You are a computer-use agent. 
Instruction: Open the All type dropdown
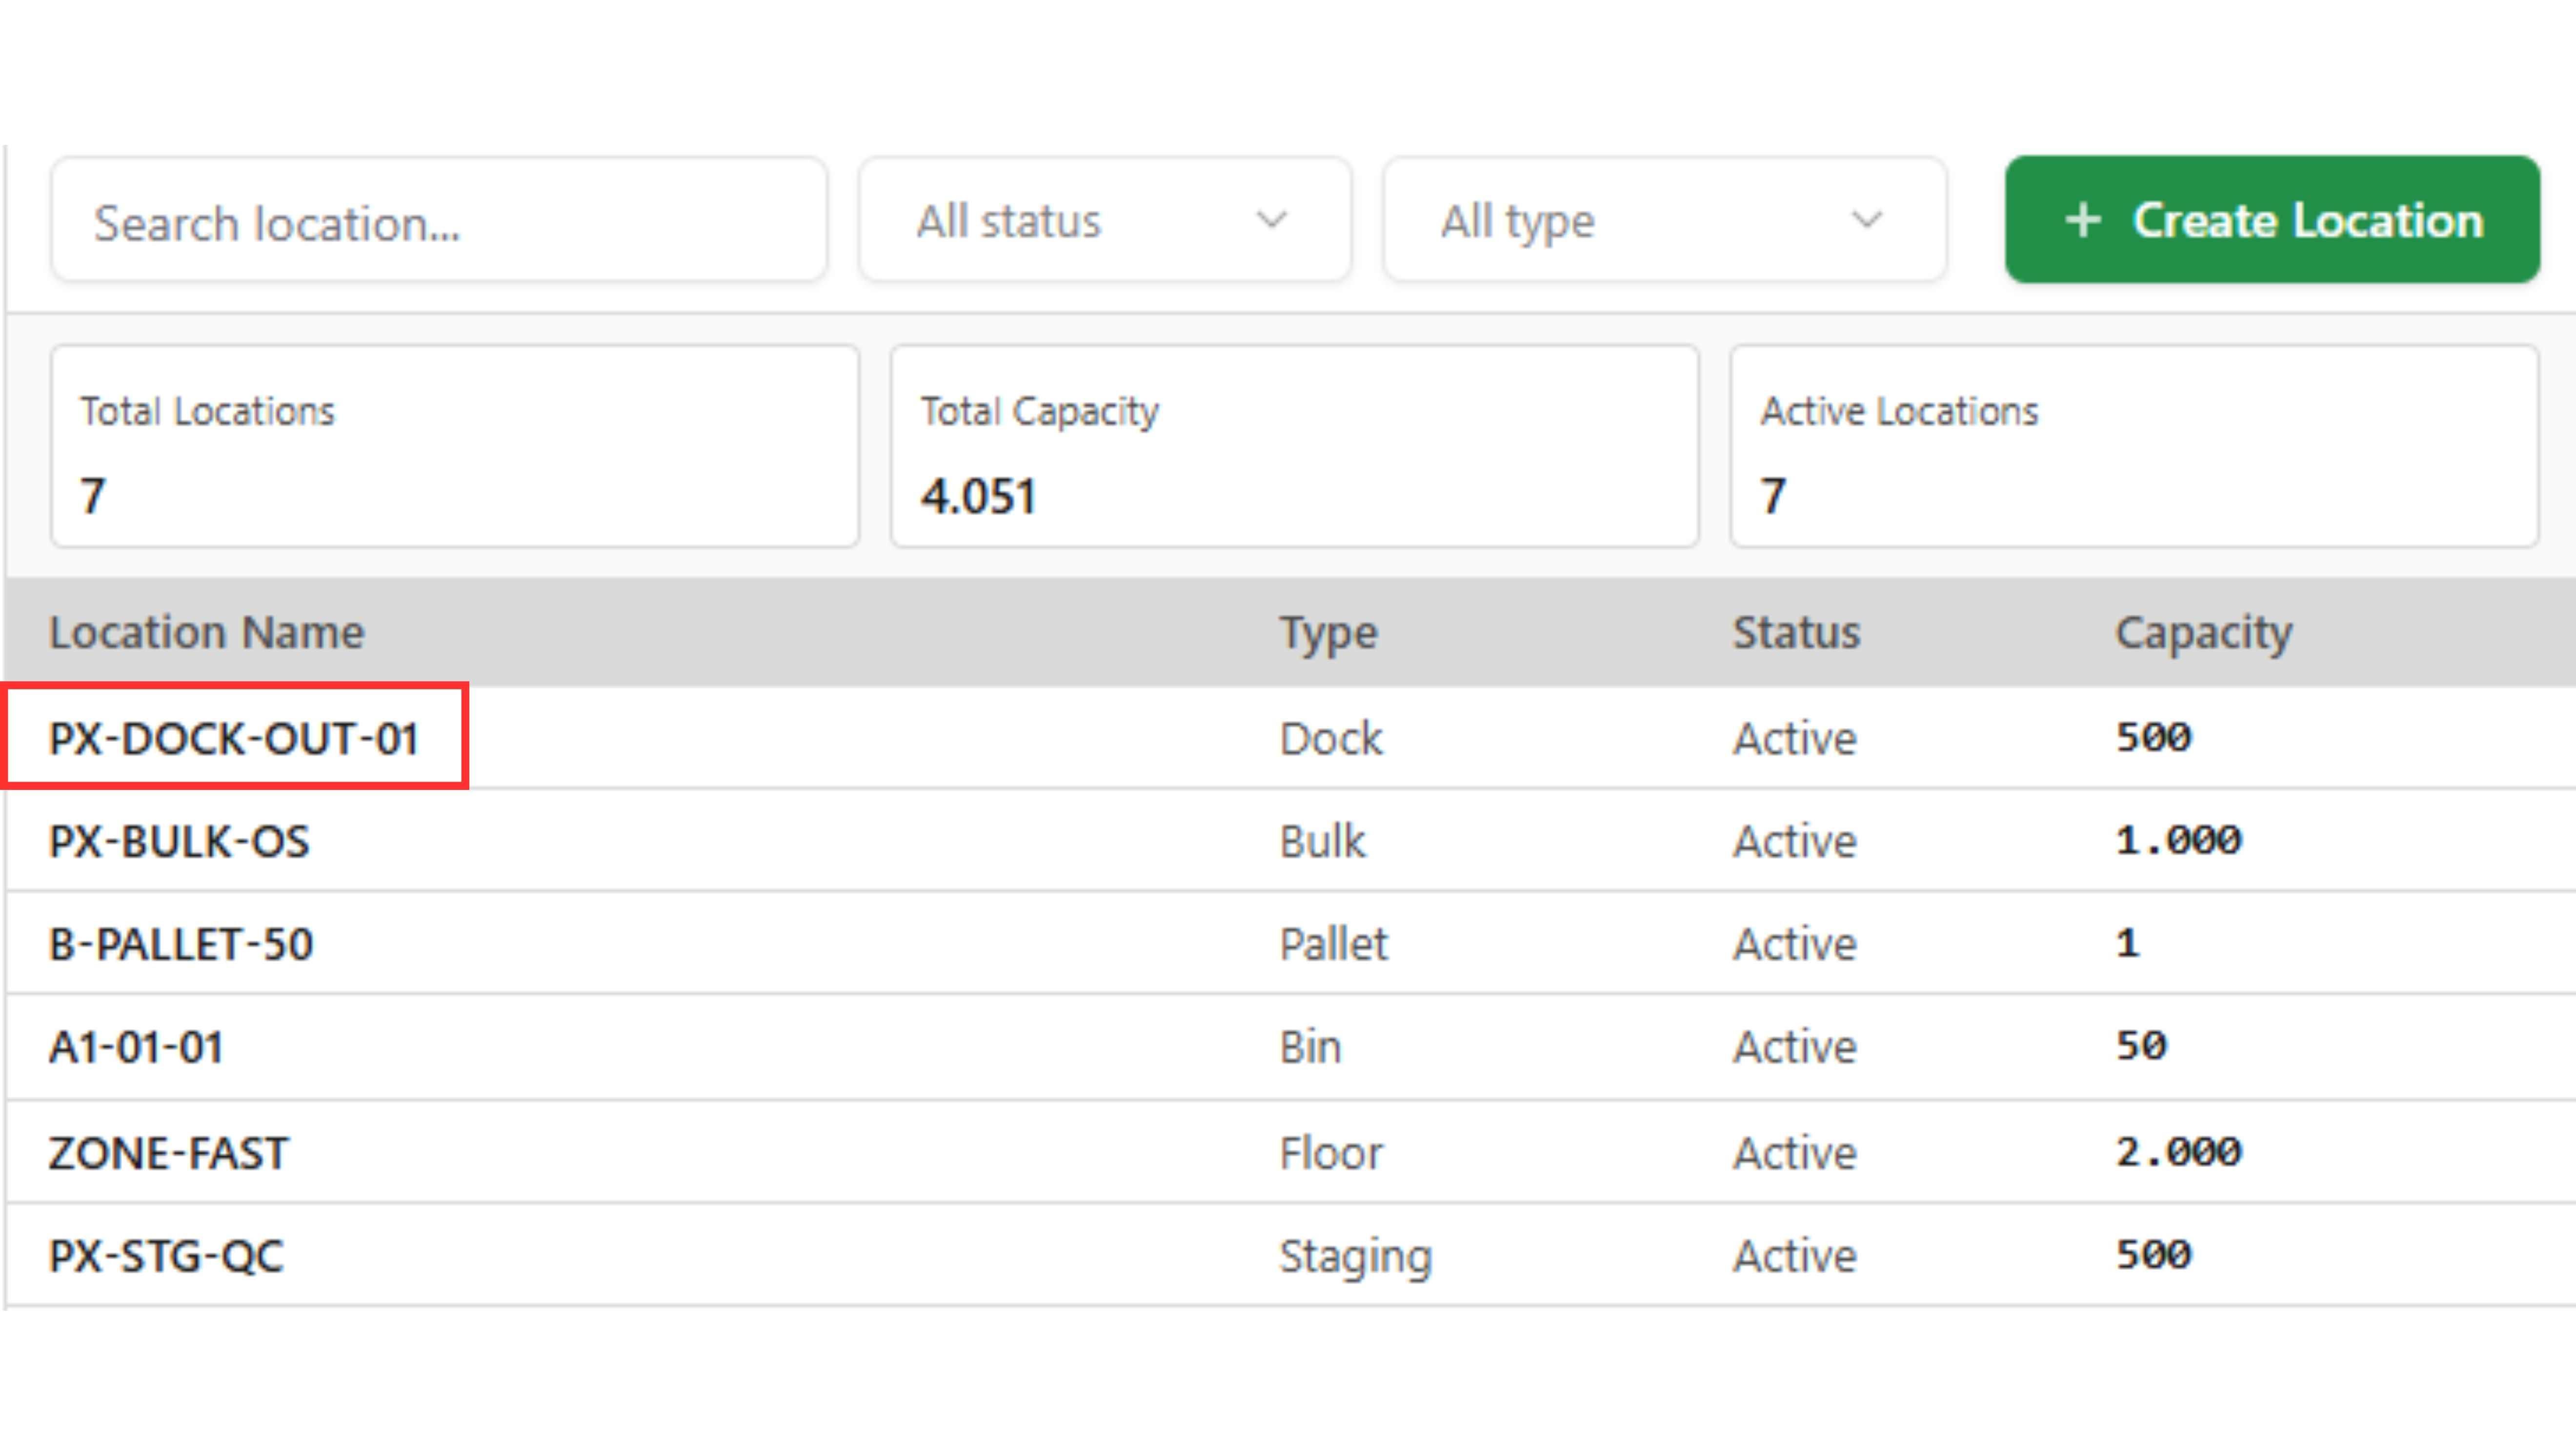pos(1664,220)
